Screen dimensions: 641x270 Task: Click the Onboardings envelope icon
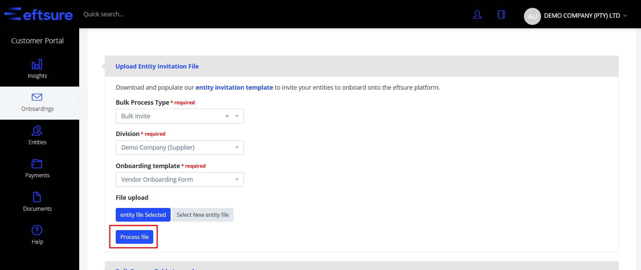click(37, 97)
